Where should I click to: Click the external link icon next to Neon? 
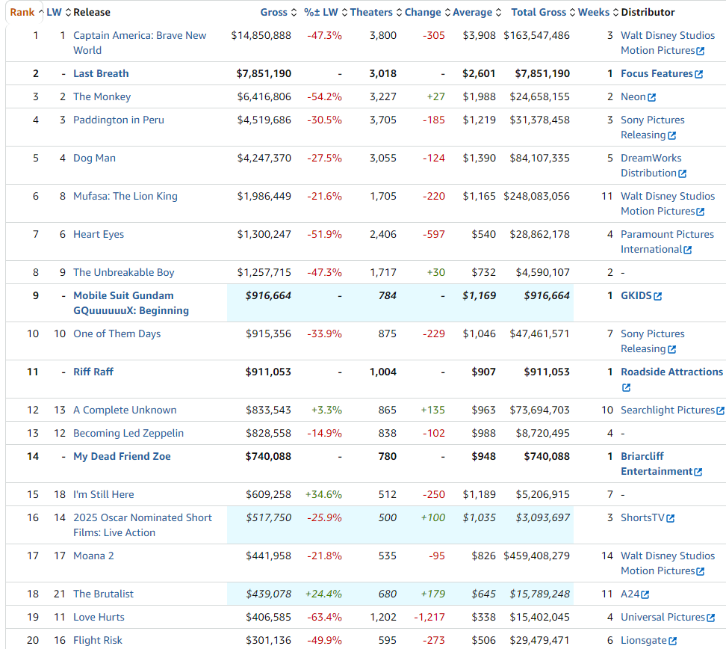[x=652, y=97]
